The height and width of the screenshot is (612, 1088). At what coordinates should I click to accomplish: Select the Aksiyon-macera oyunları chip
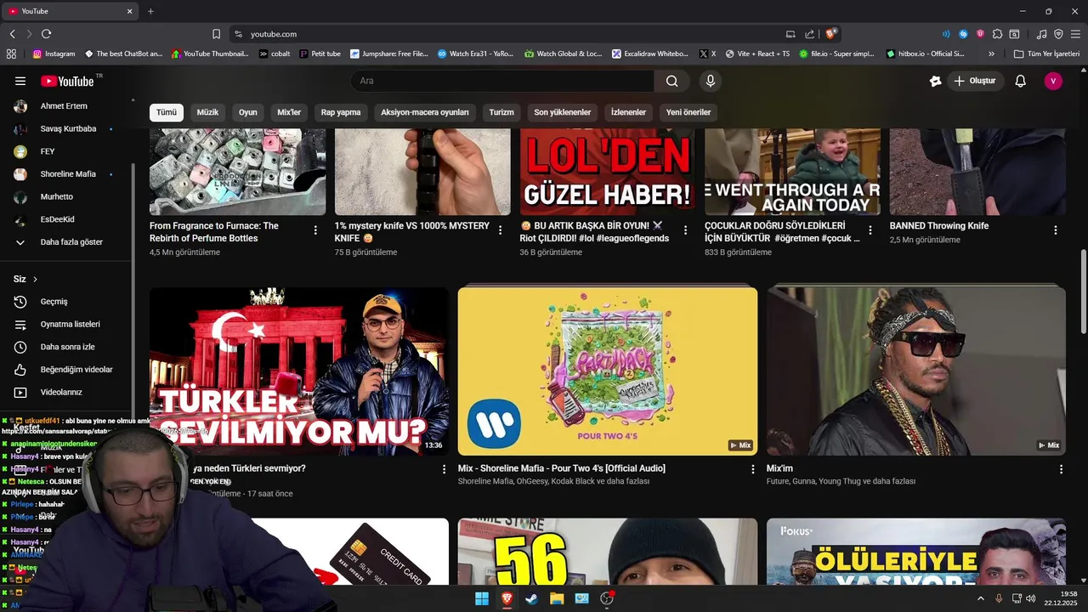point(425,112)
